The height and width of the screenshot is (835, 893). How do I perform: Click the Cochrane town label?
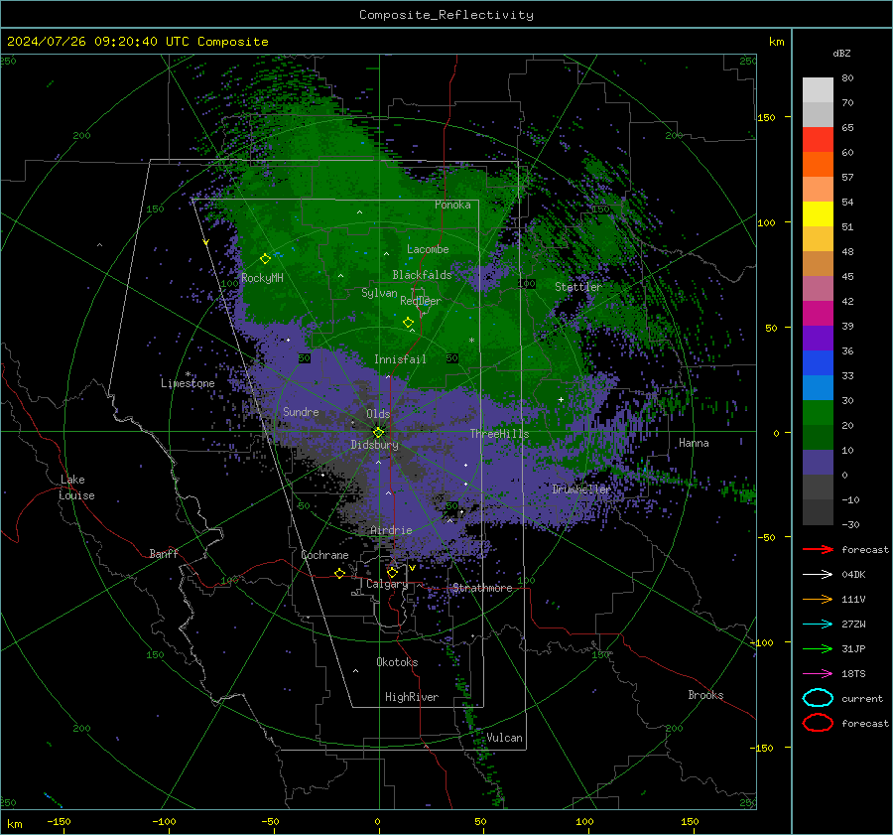point(324,555)
